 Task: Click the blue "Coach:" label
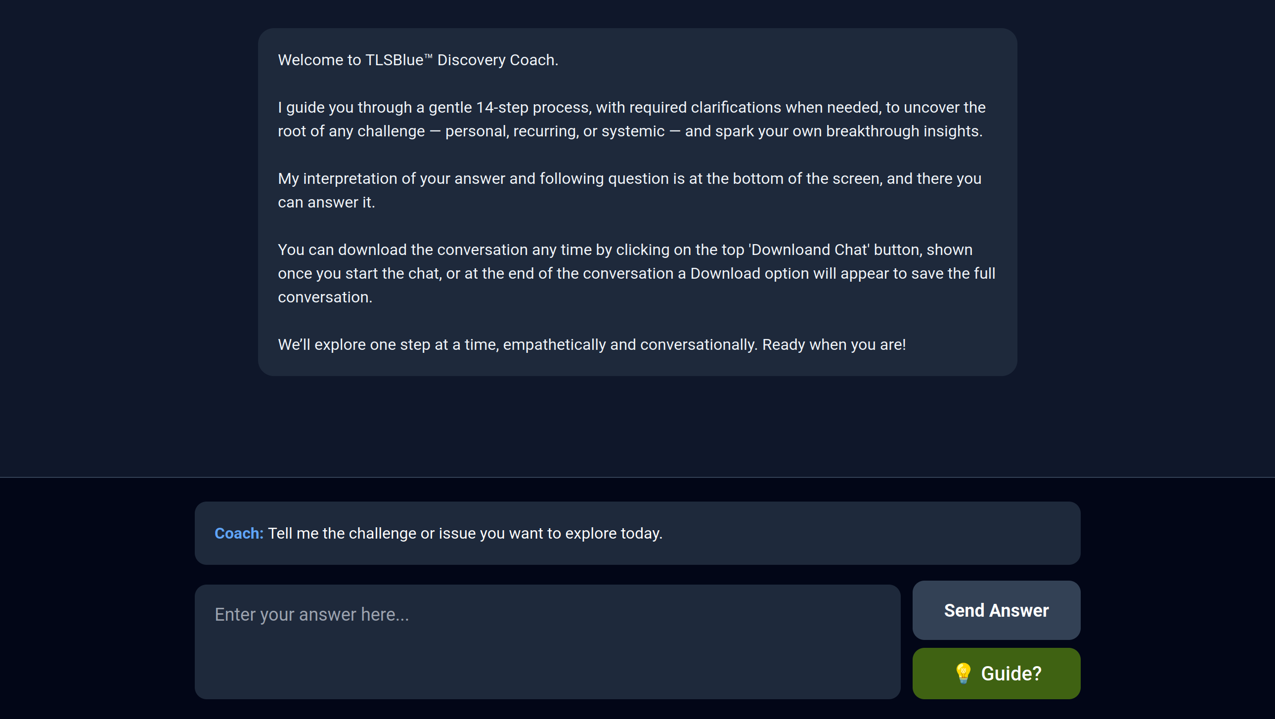239,533
